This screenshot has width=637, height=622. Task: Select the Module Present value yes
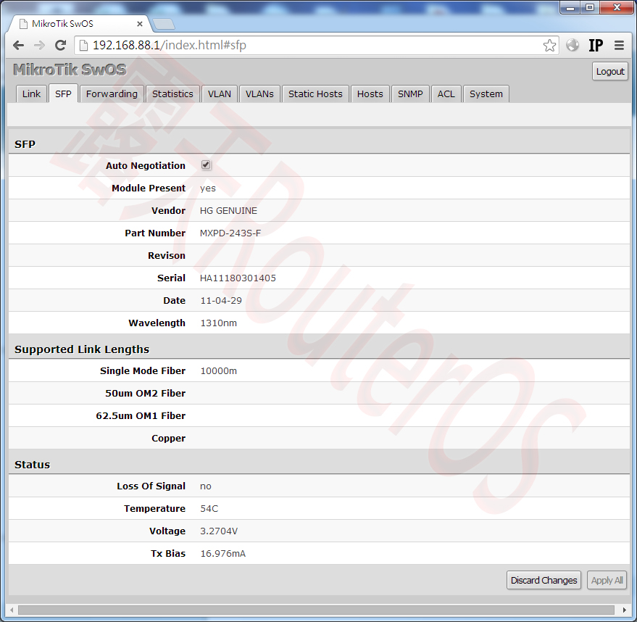(x=207, y=188)
